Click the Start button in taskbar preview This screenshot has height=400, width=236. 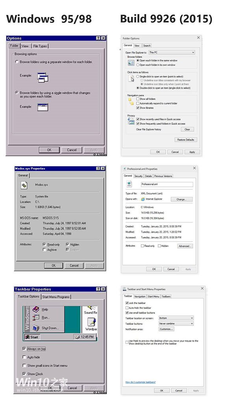(31, 337)
